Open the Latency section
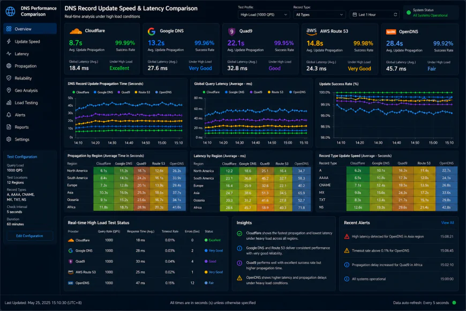Screen dimensions: 466x311 click(x=30, y=54)
